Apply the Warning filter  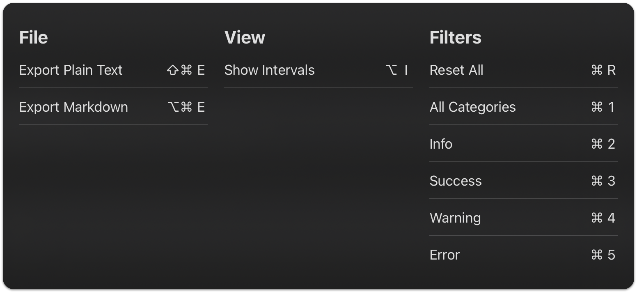coord(455,218)
